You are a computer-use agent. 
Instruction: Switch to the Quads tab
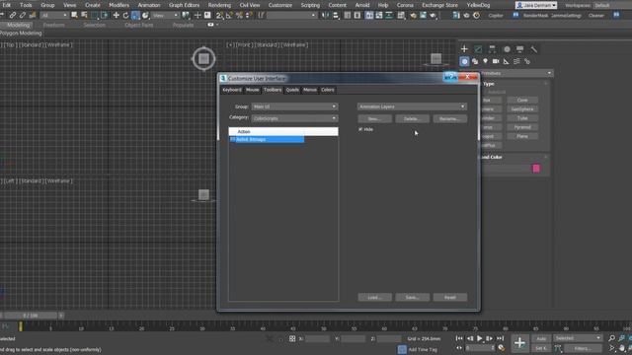292,90
